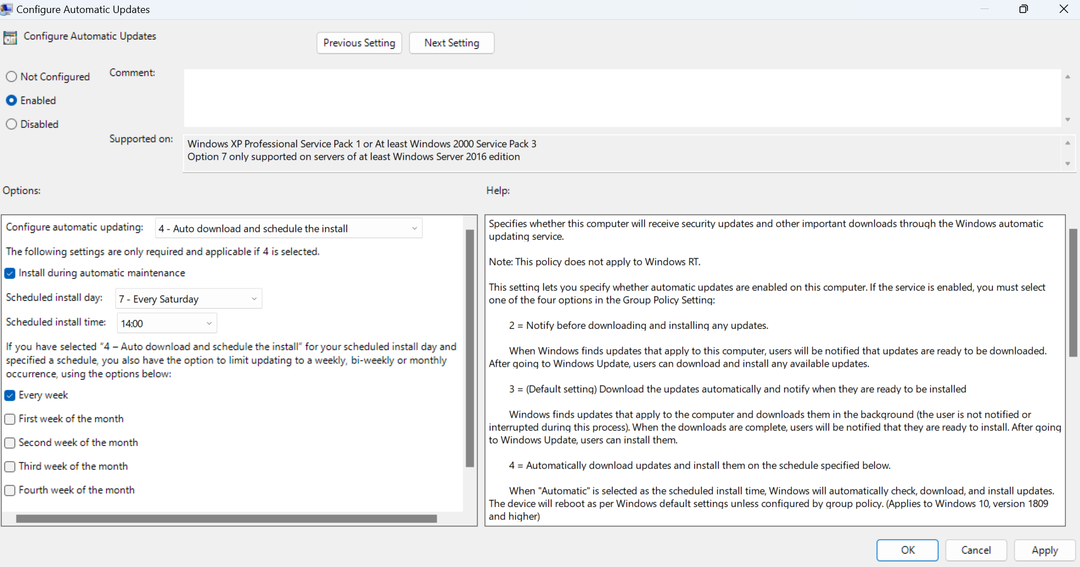Go to the Next Setting
This screenshot has width=1080, height=567.
(451, 43)
